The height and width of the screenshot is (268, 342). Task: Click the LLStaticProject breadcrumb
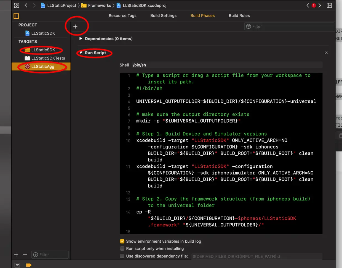pyautogui.click(x=58, y=6)
